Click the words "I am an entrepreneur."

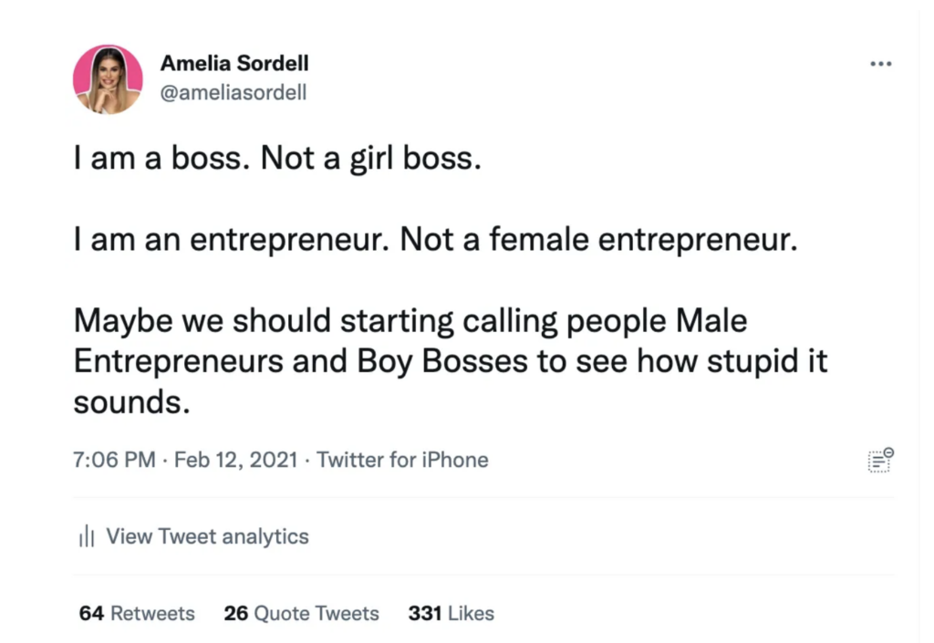[232, 240]
